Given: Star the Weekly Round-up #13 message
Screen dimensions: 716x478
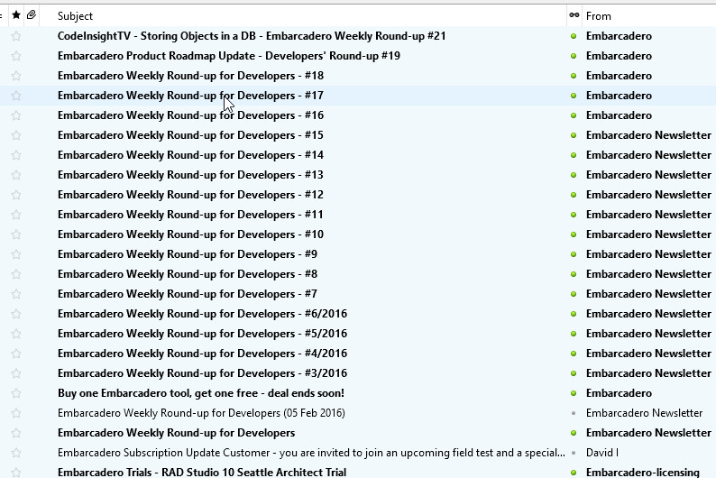Looking at the screenshot, I should point(16,175).
